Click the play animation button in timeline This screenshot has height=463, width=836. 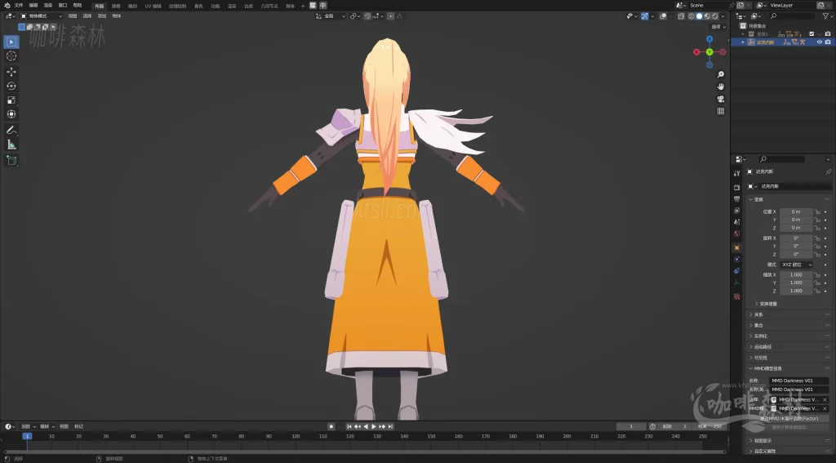coord(374,427)
